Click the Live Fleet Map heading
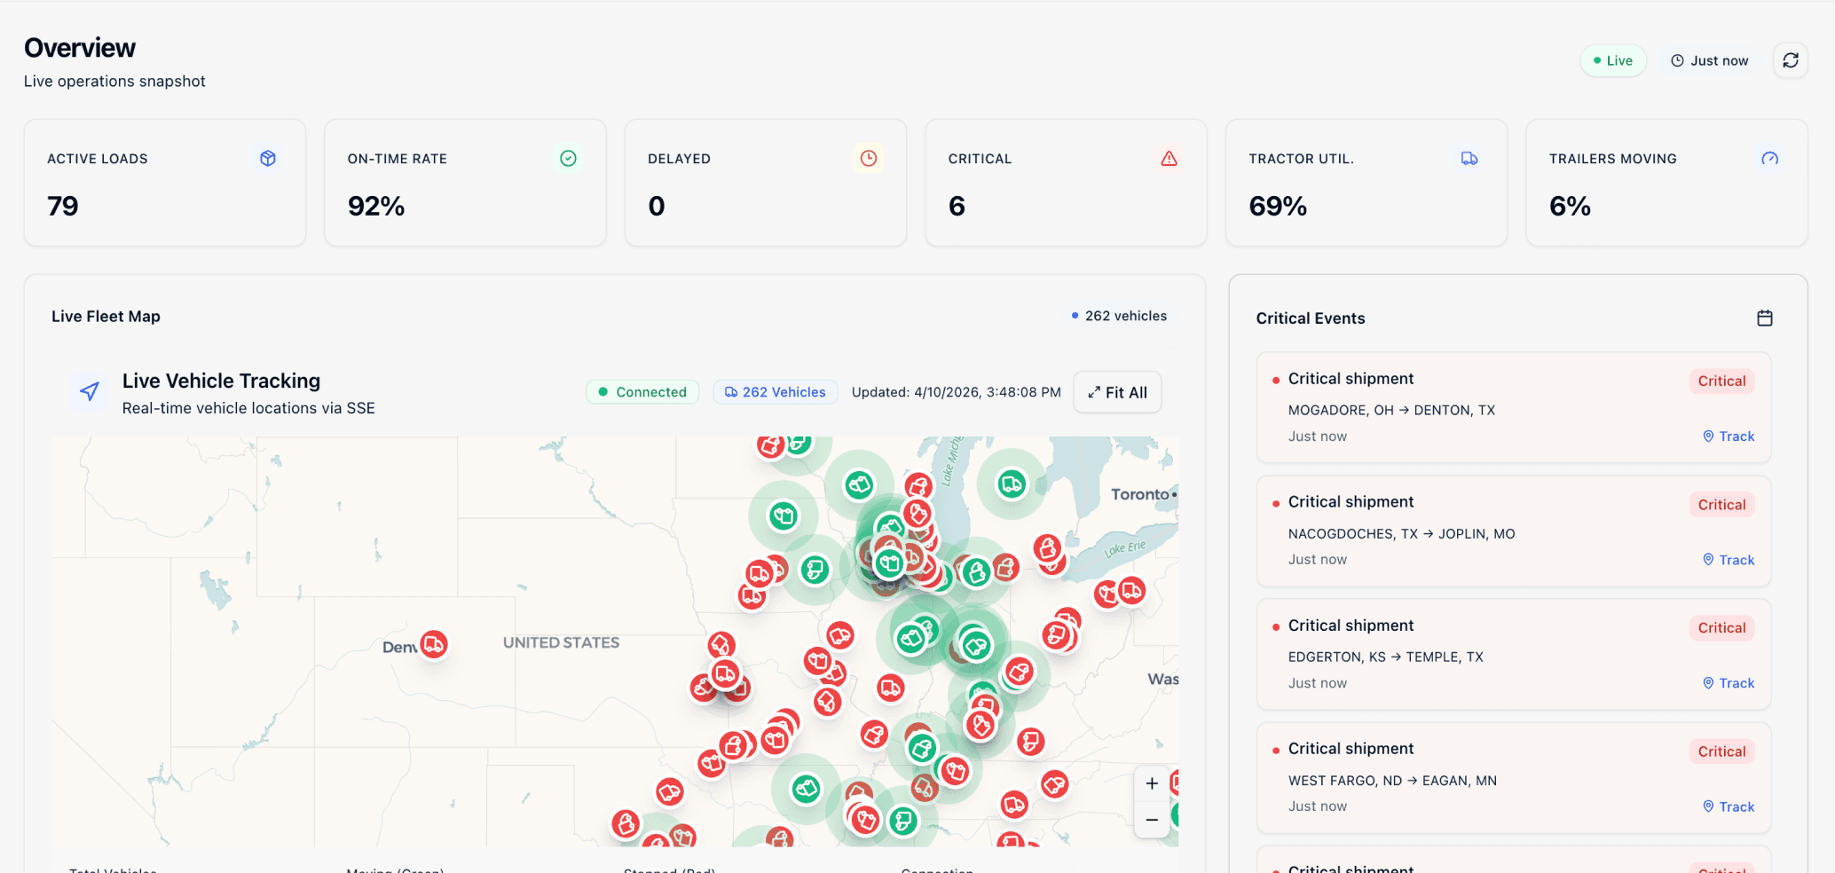This screenshot has height=873, width=1835. click(x=106, y=316)
